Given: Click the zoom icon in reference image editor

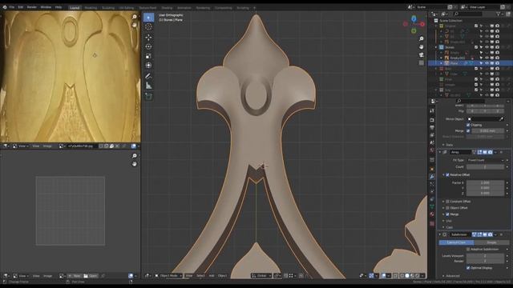Looking at the screenshot, I should (x=135, y=17).
